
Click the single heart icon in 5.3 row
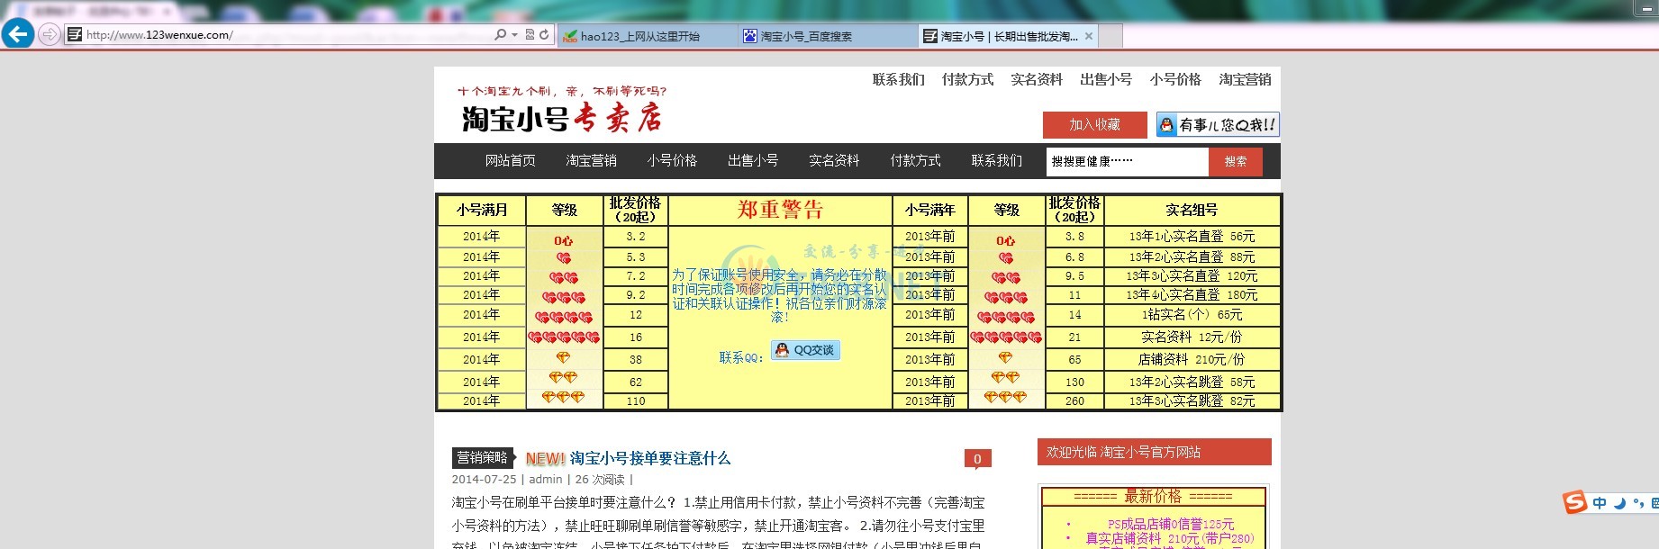(564, 258)
